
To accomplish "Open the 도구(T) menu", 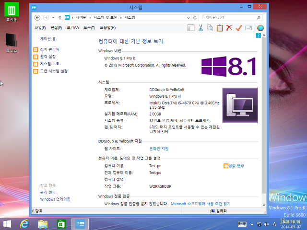I will click(89, 28).
